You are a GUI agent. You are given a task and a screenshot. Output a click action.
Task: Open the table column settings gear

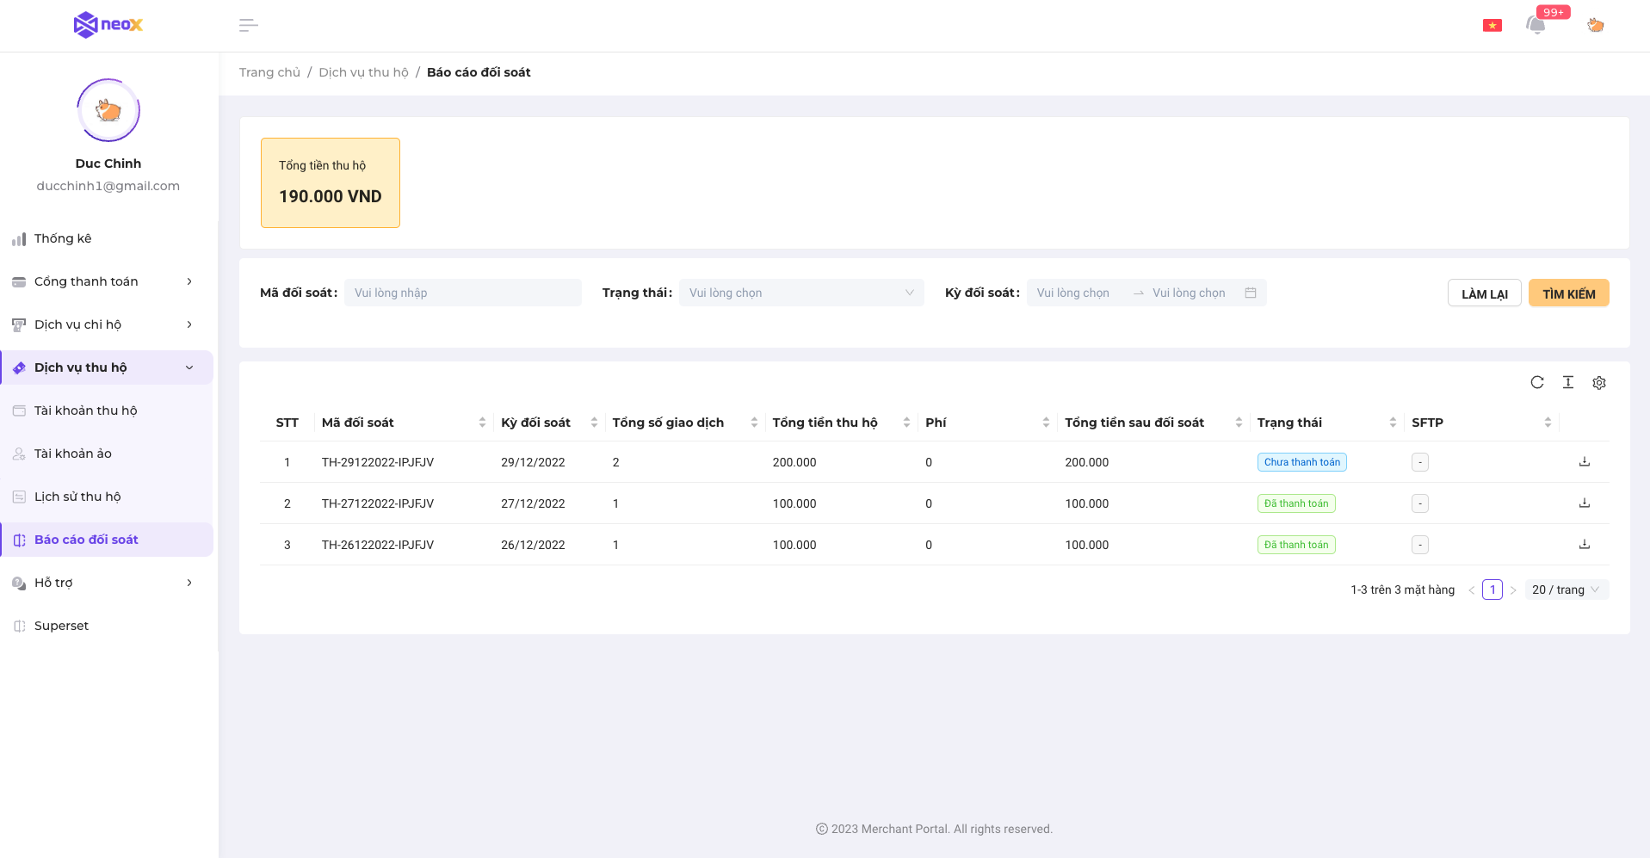[1598, 383]
